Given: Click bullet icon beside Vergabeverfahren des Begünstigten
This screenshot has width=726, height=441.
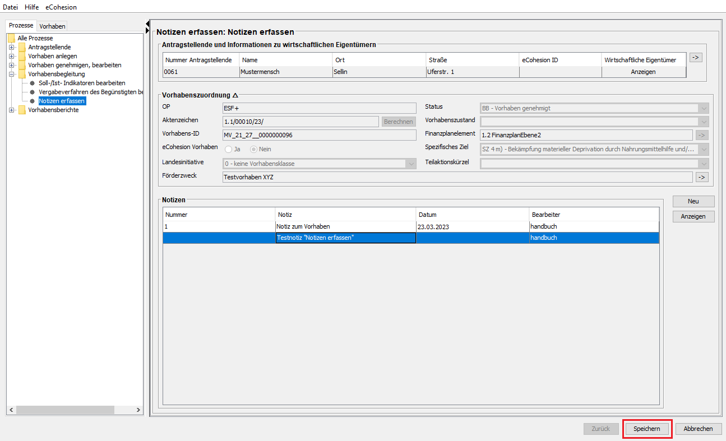Looking at the screenshot, I should tap(33, 92).
